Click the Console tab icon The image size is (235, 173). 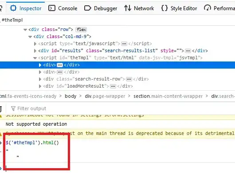pos(52,8)
